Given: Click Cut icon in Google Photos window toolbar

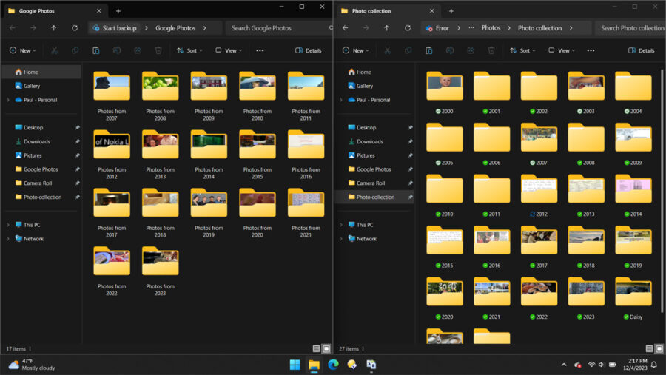Looking at the screenshot, I should (x=54, y=50).
